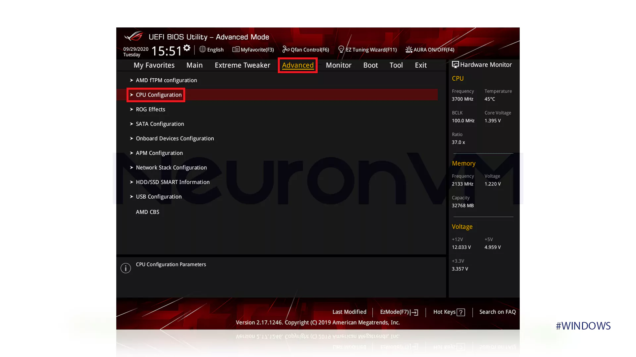The image size is (636, 357).
Task: Click the memory capacity 32768 MB value
Action: (463, 206)
